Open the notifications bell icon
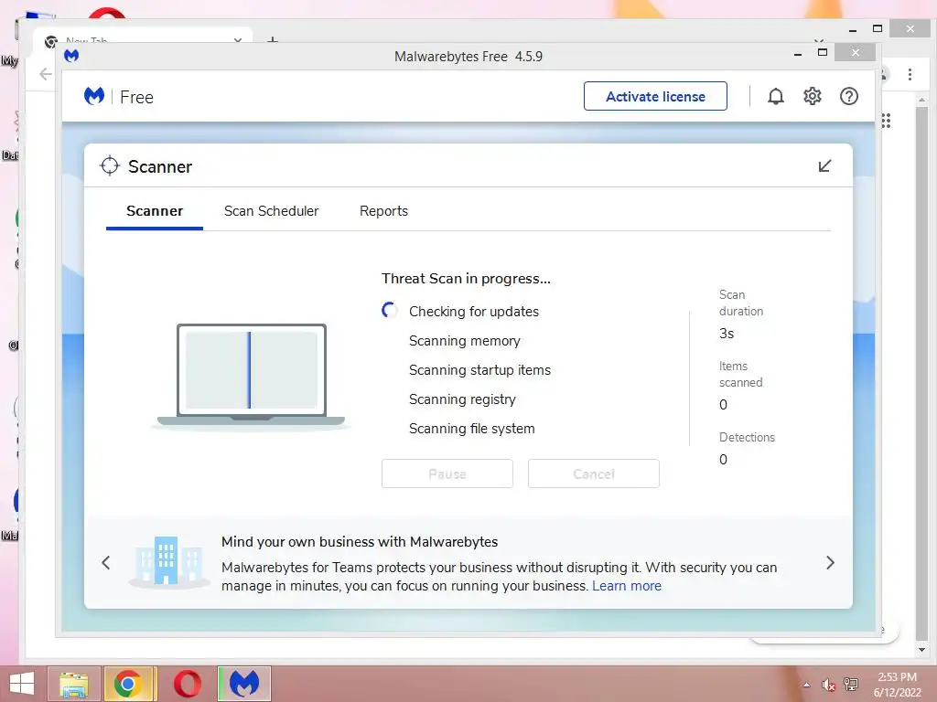 (775, 96)
